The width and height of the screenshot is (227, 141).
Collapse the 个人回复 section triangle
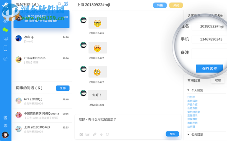click(x=188, y=90)
